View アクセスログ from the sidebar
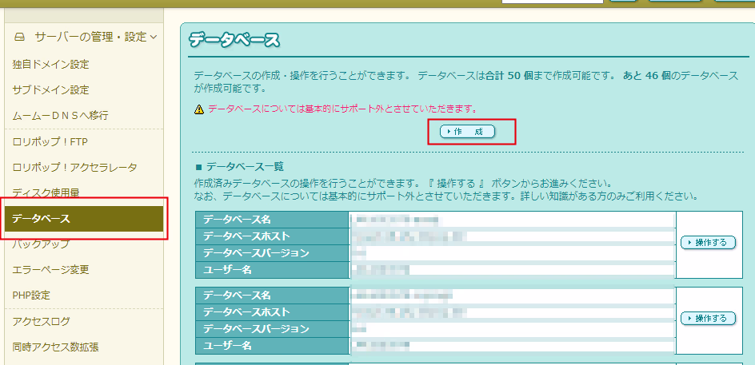 (x=41, y=321)
